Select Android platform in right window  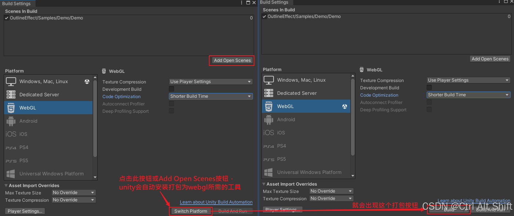(306, 120)
